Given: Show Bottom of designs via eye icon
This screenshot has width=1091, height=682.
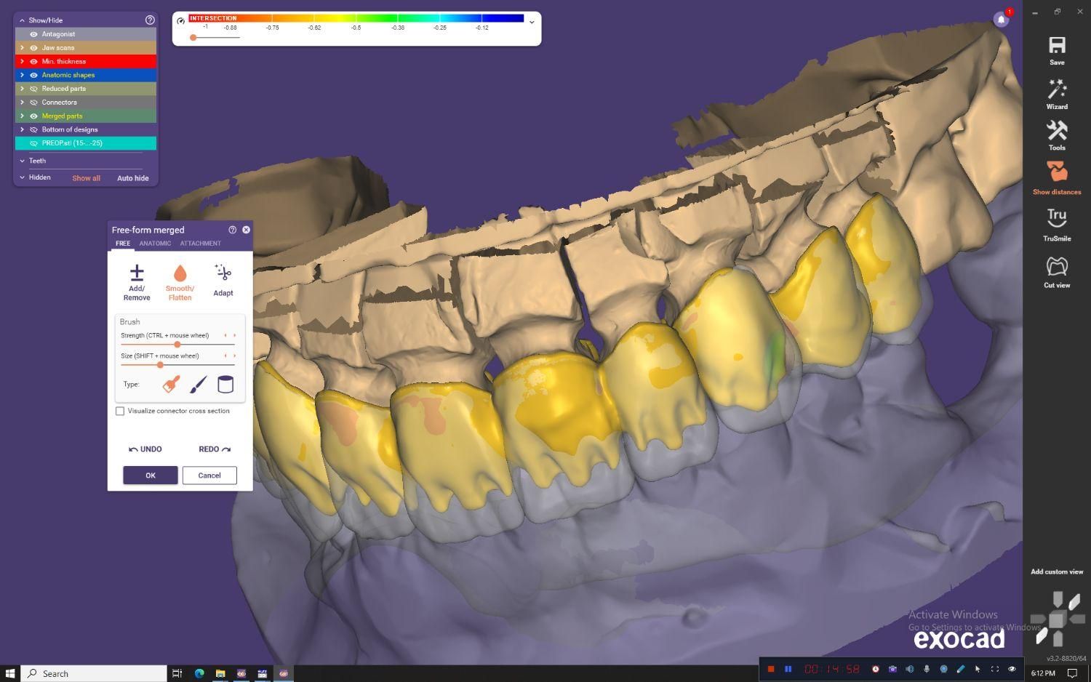Looking at the screenshot, I should pyautogui.click(x=33, y=129).
